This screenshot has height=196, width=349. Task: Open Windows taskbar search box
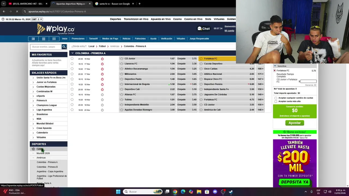click(x=143, y=192)
